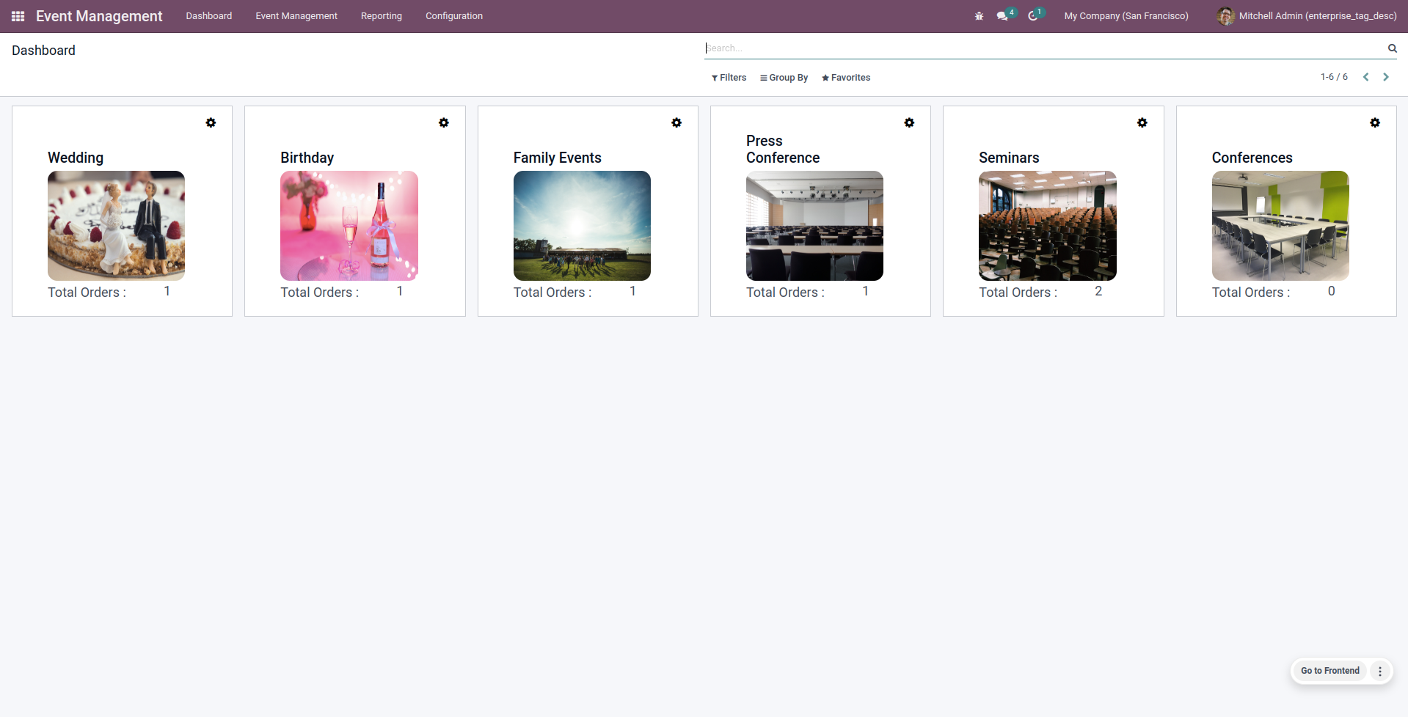Open the Reporting menu
The image size is (1408, 717).
pos(382,16)
